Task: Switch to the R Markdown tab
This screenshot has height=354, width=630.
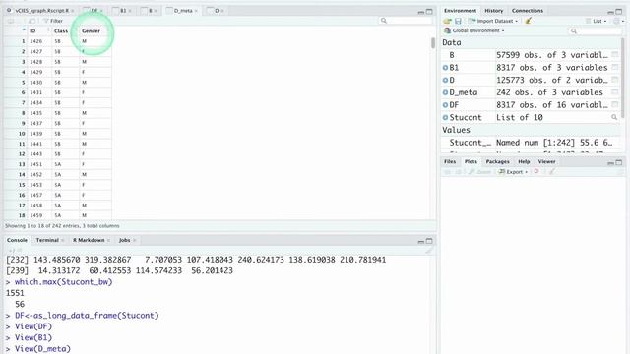Action: pos(89,240)
